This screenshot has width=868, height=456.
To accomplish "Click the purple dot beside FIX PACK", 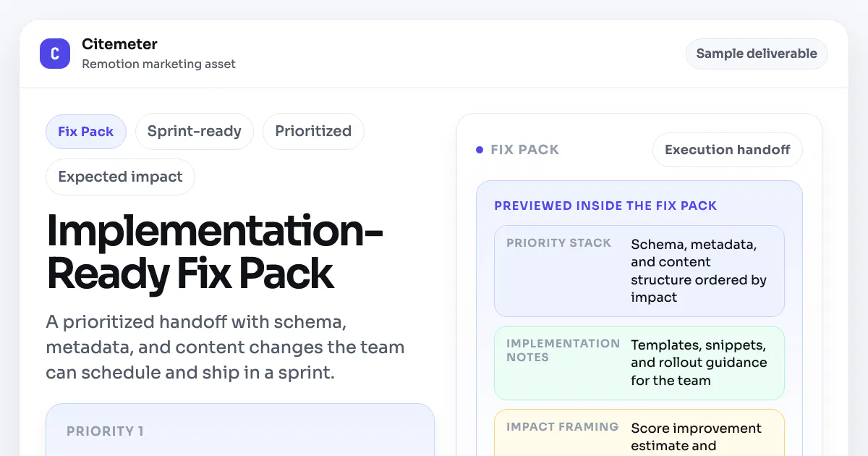I will 480,150.
